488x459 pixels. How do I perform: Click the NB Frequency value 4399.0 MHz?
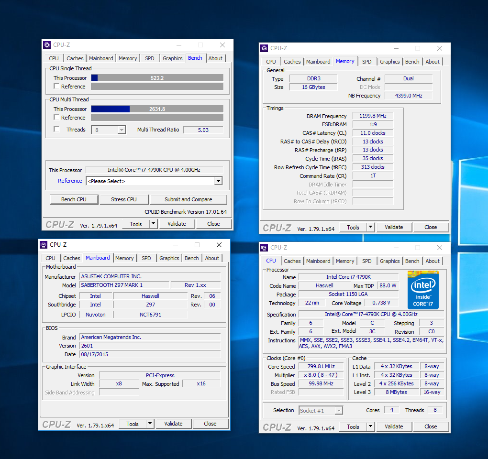point(409,96)
